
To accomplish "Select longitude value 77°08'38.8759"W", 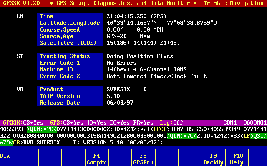I will 191,23.
